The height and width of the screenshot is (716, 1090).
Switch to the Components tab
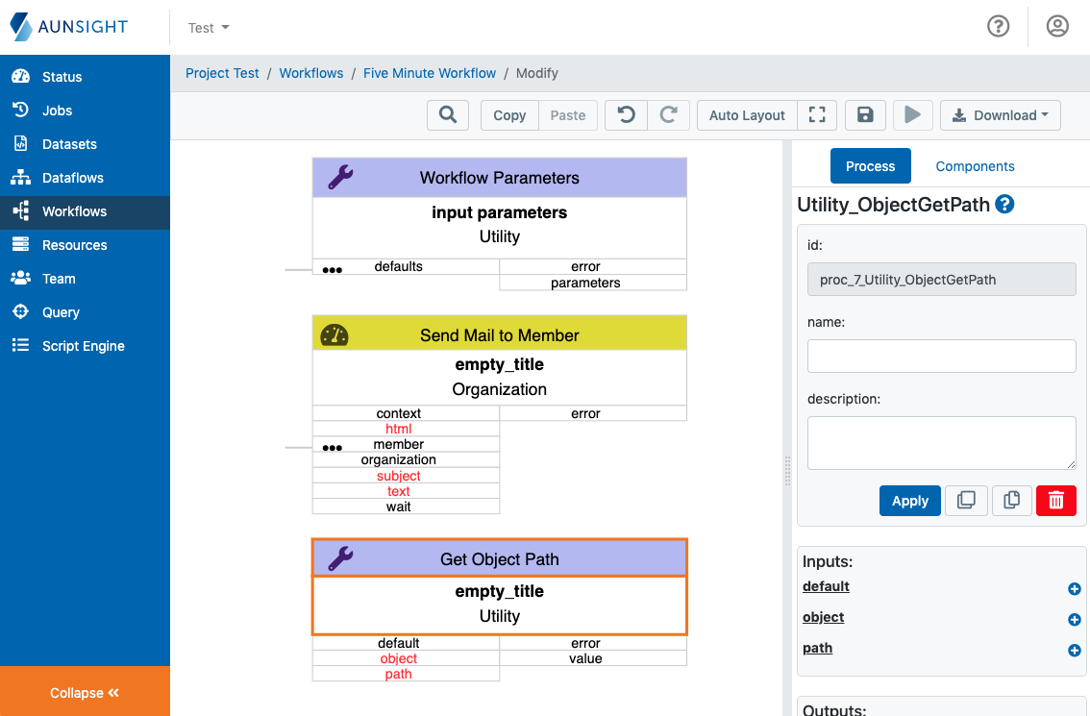(975, 166)
